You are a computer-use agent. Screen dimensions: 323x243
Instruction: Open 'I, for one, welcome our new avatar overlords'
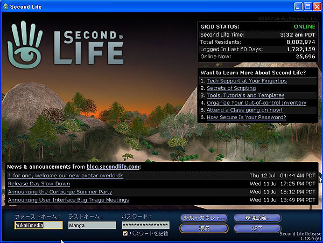click(x=66, y=176)
